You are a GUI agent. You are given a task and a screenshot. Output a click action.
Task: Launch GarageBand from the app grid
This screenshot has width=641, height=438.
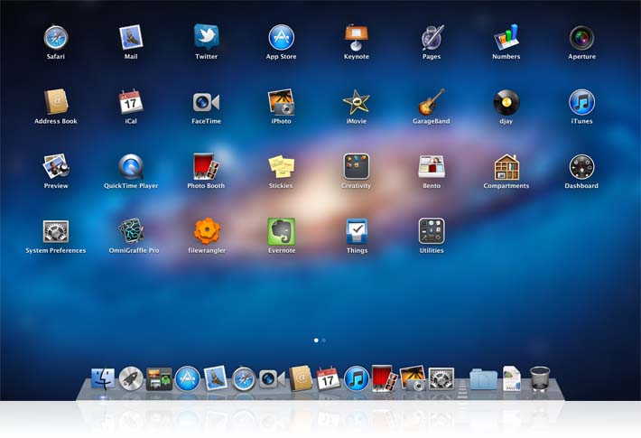tap(432, 102)
